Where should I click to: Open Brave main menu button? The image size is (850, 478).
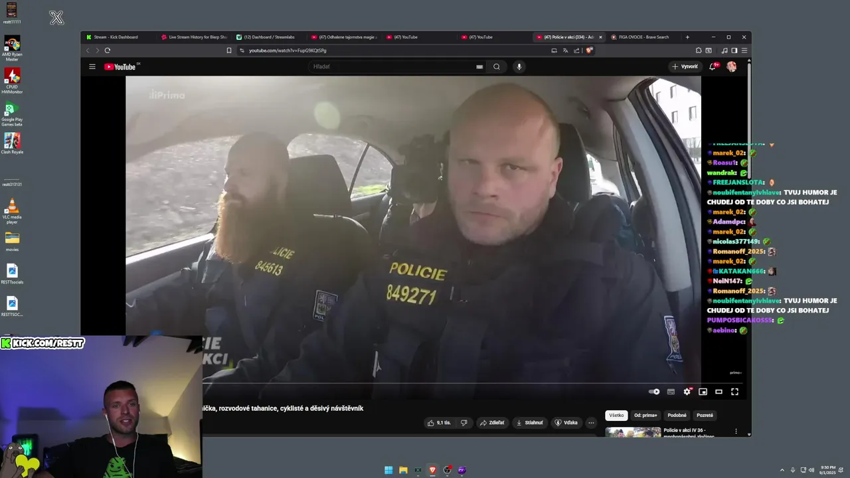(744, 50)
